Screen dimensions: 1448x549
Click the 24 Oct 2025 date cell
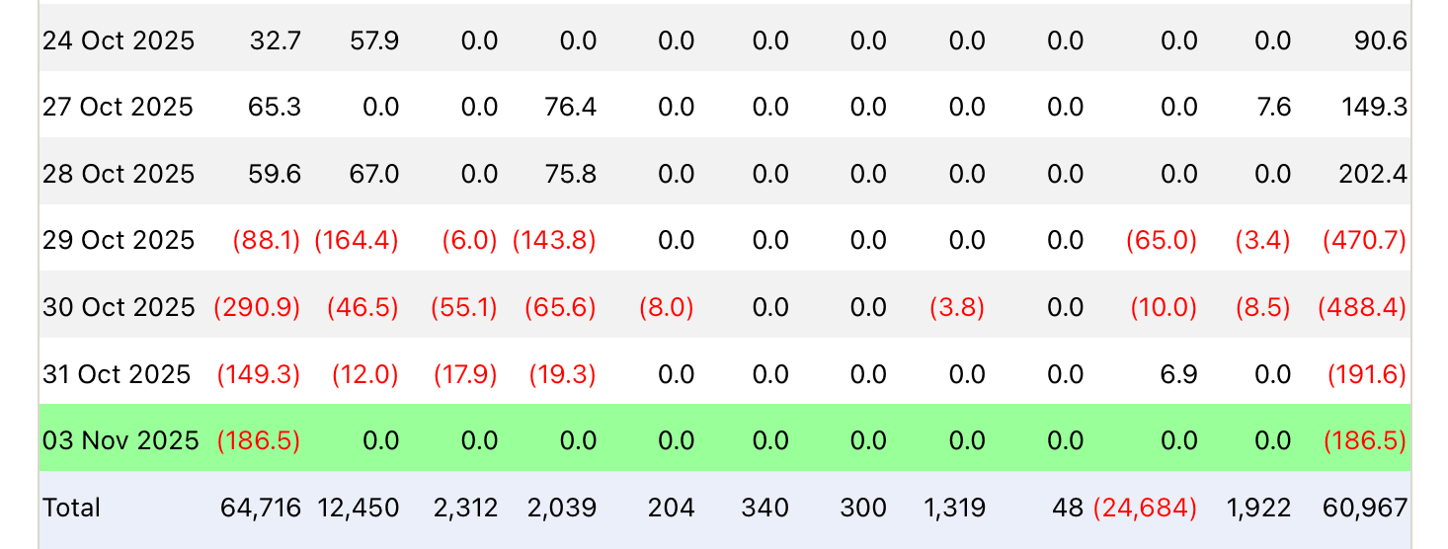tap(119, 40)
